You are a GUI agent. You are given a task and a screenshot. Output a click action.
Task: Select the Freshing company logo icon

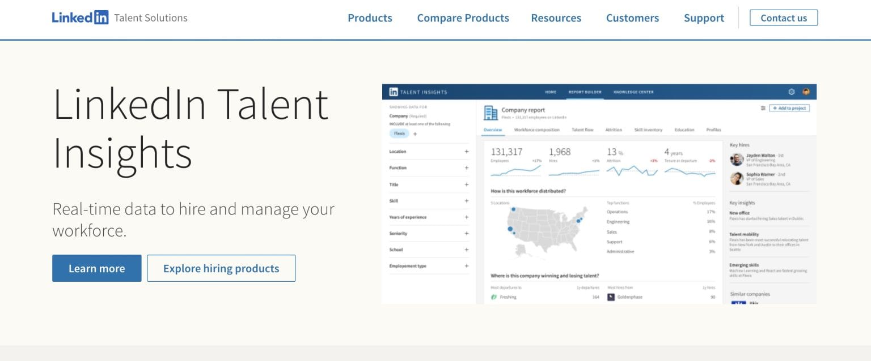(493, 296)
